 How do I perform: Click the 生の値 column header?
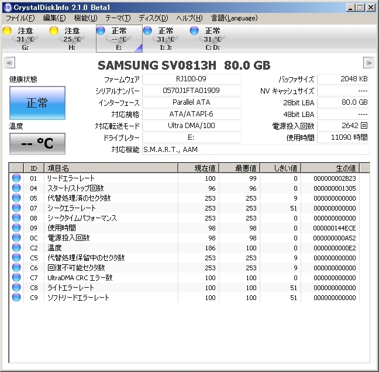tap(335, 168)
